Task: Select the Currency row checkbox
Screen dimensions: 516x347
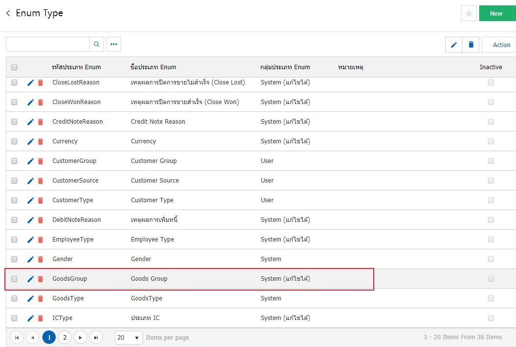Action: [14, 141]
